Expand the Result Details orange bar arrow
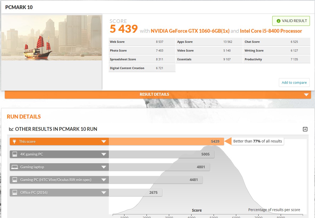The image size is (315, 218). [x=306, y=95]
